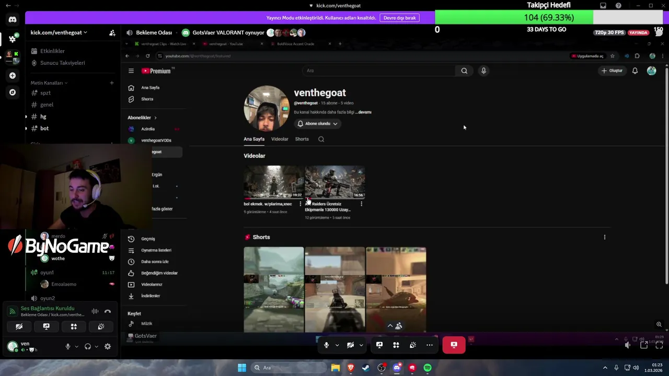The width and height of the screenshot is (669, 376).
Task: Search within channel magnifier icon
Action: (x=321, y=139)
